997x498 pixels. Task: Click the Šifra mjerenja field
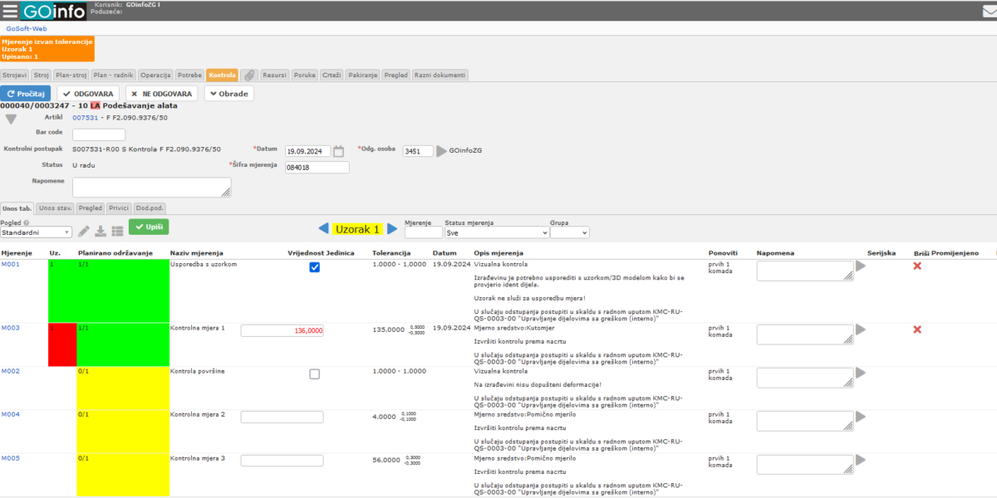pyautogui.click(x=317, y=168)
